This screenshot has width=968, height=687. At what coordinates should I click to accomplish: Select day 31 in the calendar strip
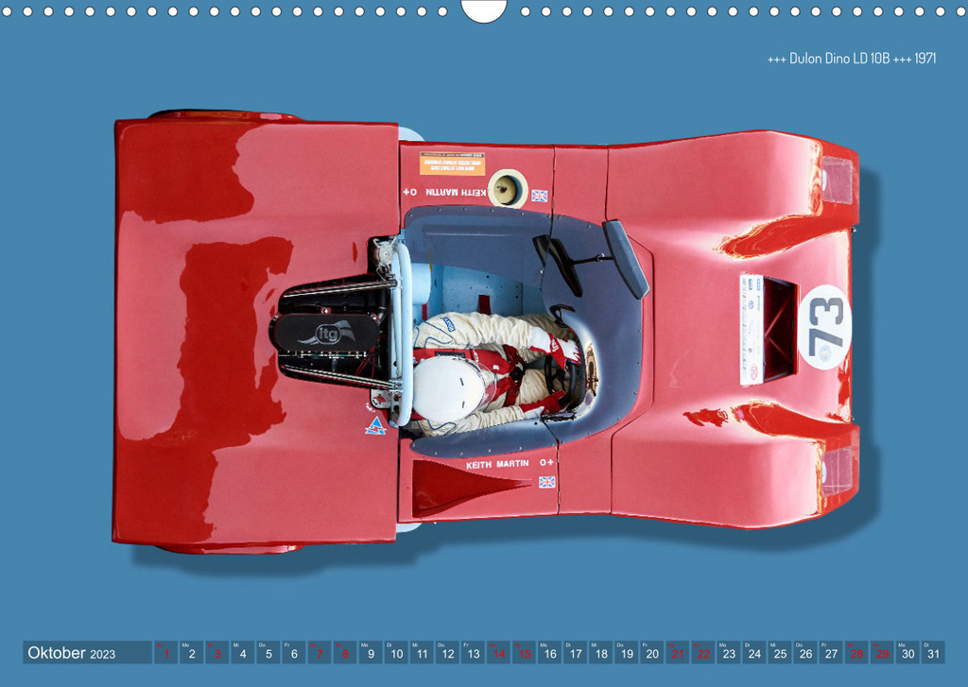point(933,653)
